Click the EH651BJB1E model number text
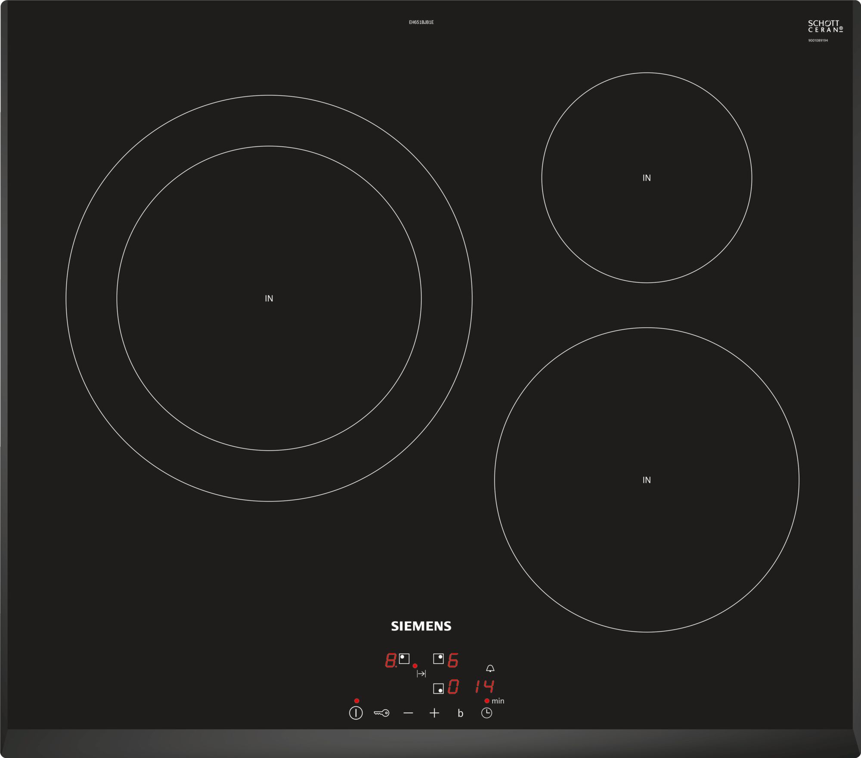This screenshot has height=758, width=861. click(x=421, y=22)
